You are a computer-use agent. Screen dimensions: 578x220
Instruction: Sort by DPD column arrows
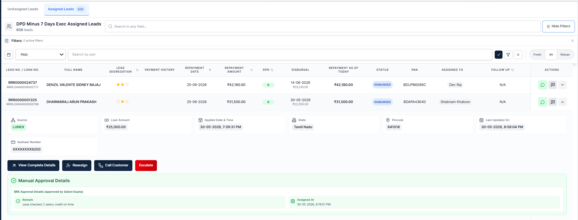coord(272,70)
